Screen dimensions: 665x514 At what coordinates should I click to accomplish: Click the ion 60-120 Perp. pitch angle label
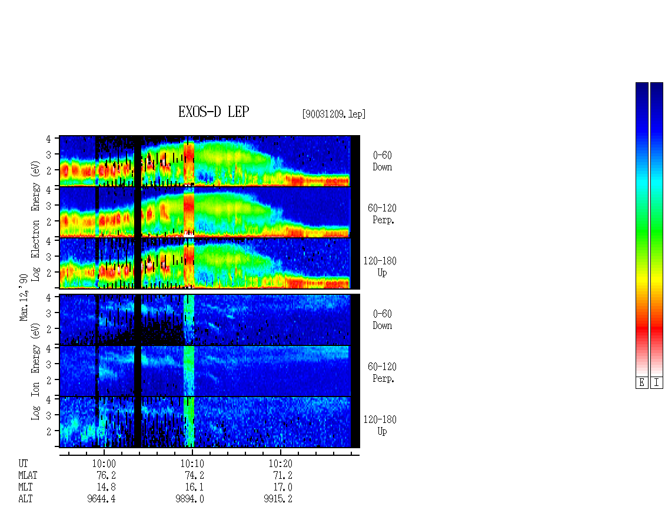(x=382, y=372)
